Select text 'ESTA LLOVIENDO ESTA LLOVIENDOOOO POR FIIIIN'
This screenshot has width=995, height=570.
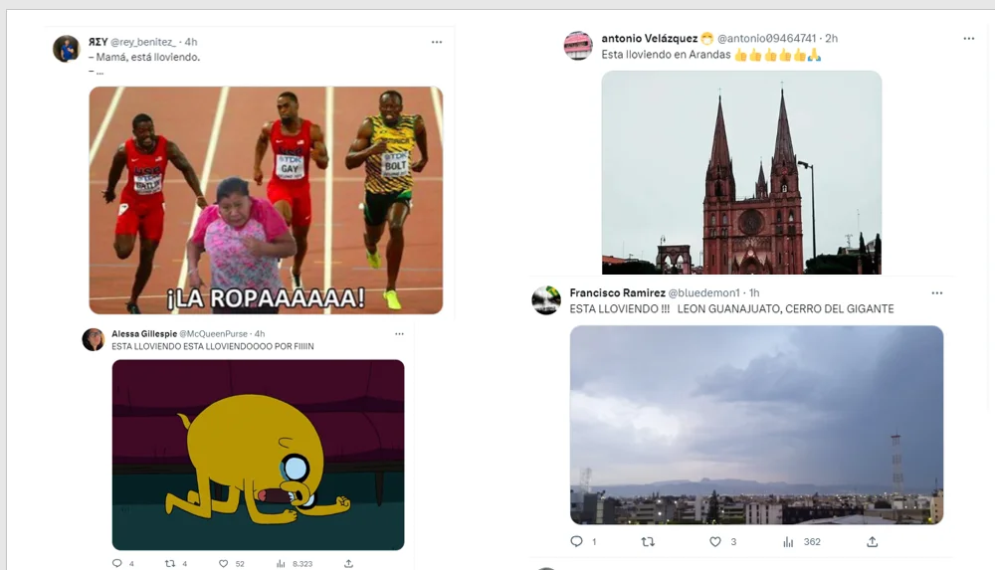click(213, 346)
